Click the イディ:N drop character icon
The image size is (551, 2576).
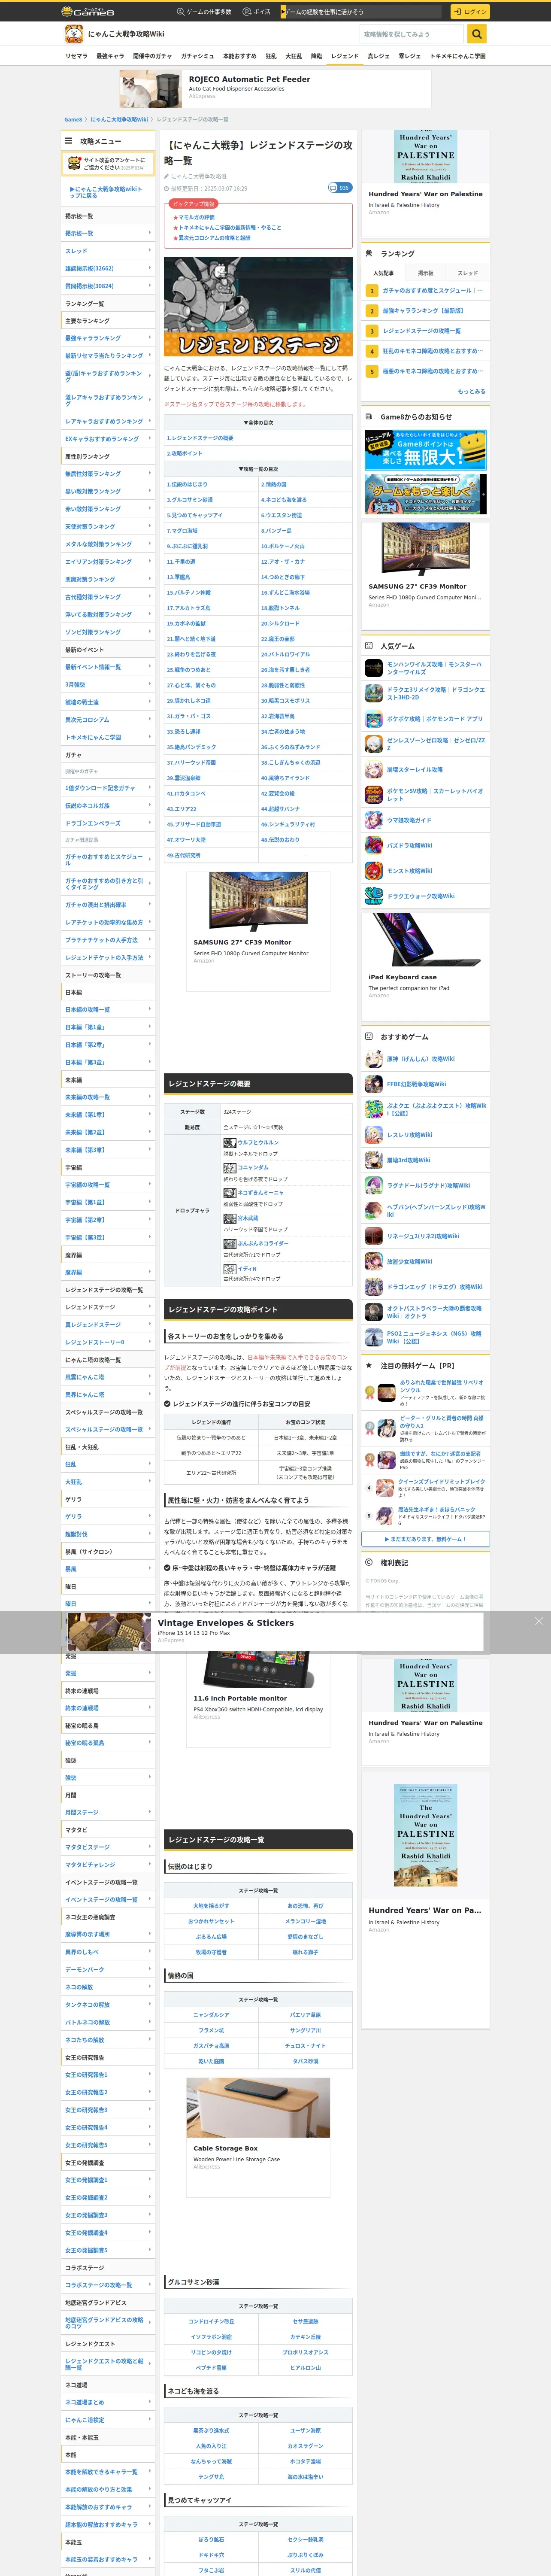tap(229, 1269)
